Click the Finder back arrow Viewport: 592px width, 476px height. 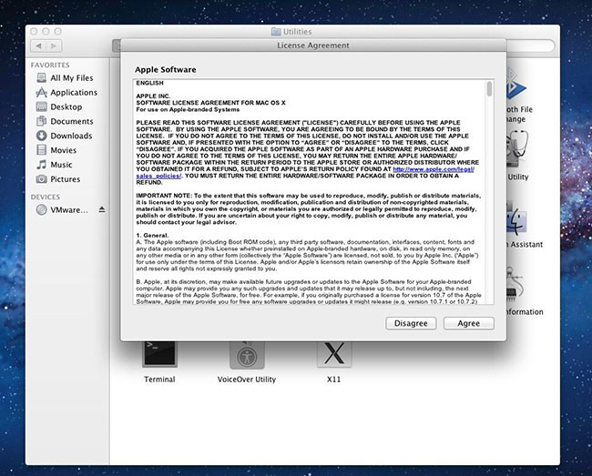(x=38, y=46)
